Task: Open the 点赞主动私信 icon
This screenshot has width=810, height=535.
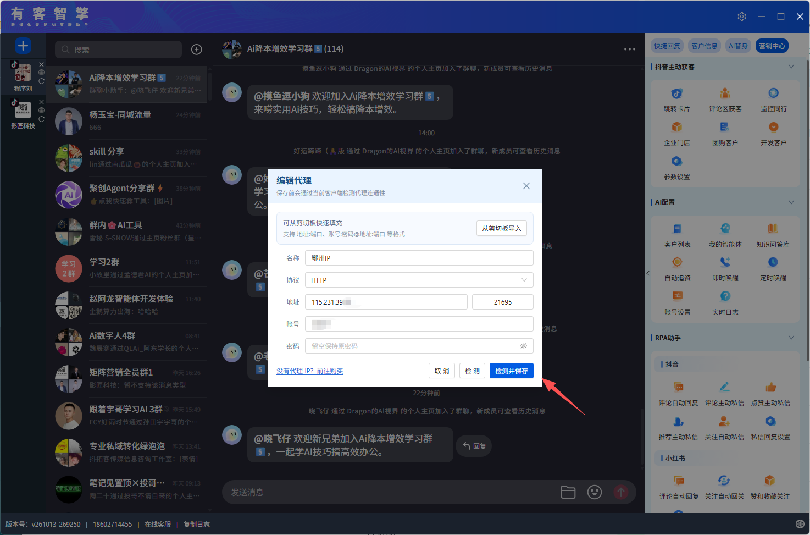Action: pyautogui.click(x=770, y=387)
